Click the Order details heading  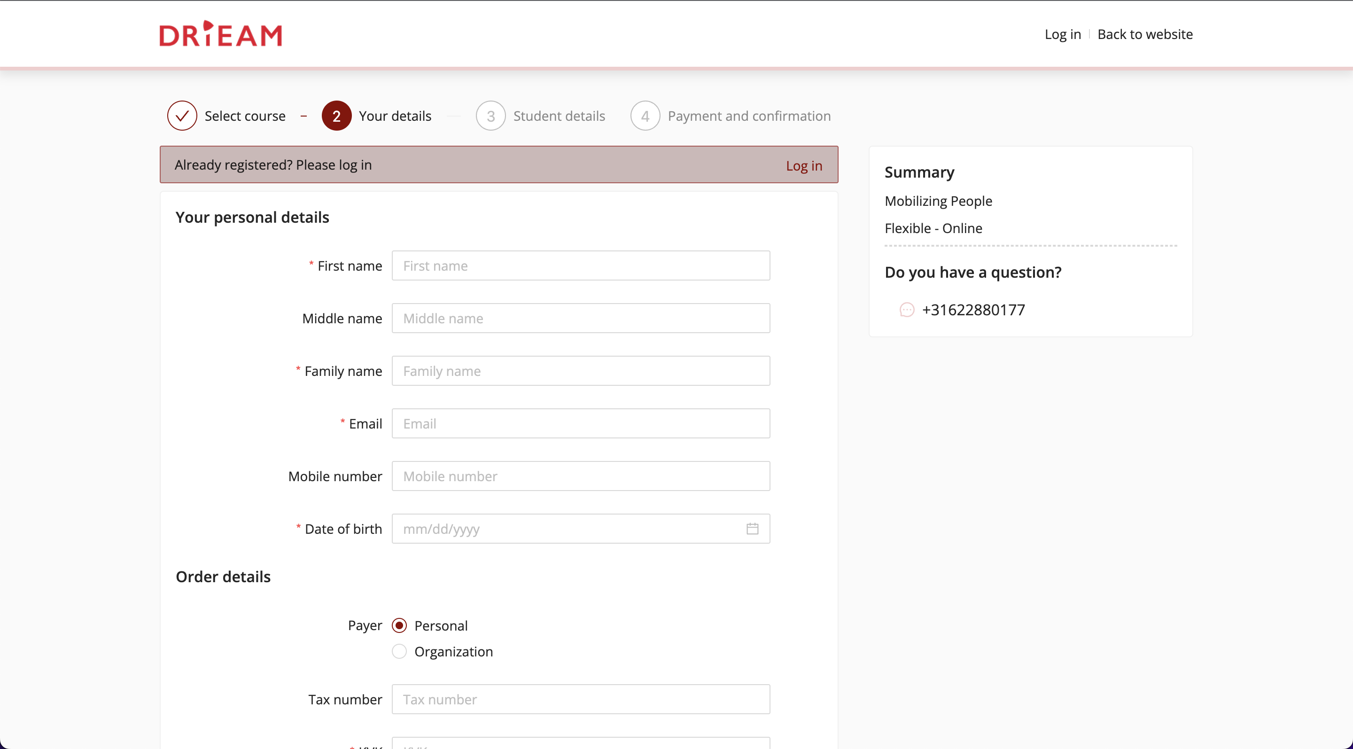click(223, 577)
